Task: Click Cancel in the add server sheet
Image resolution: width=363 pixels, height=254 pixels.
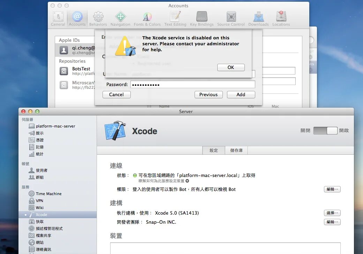Action: tap(116, 94)
